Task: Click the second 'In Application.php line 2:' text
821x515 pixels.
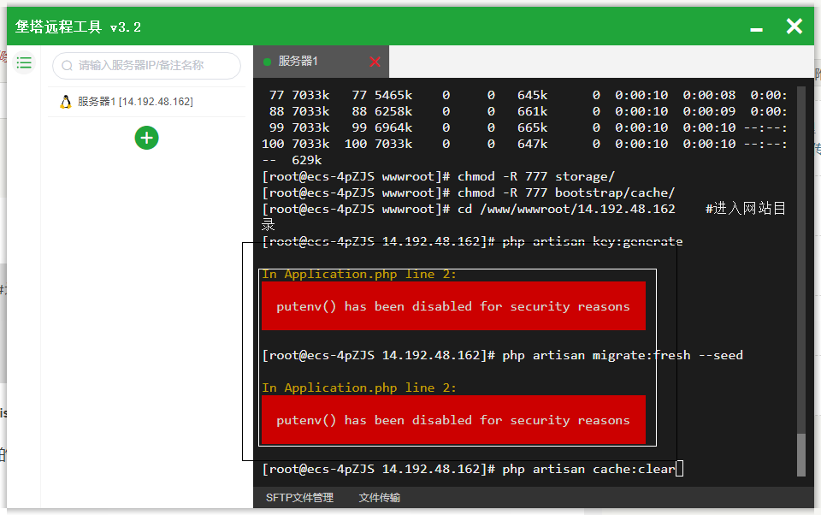Action: click(x=359, y=388)
